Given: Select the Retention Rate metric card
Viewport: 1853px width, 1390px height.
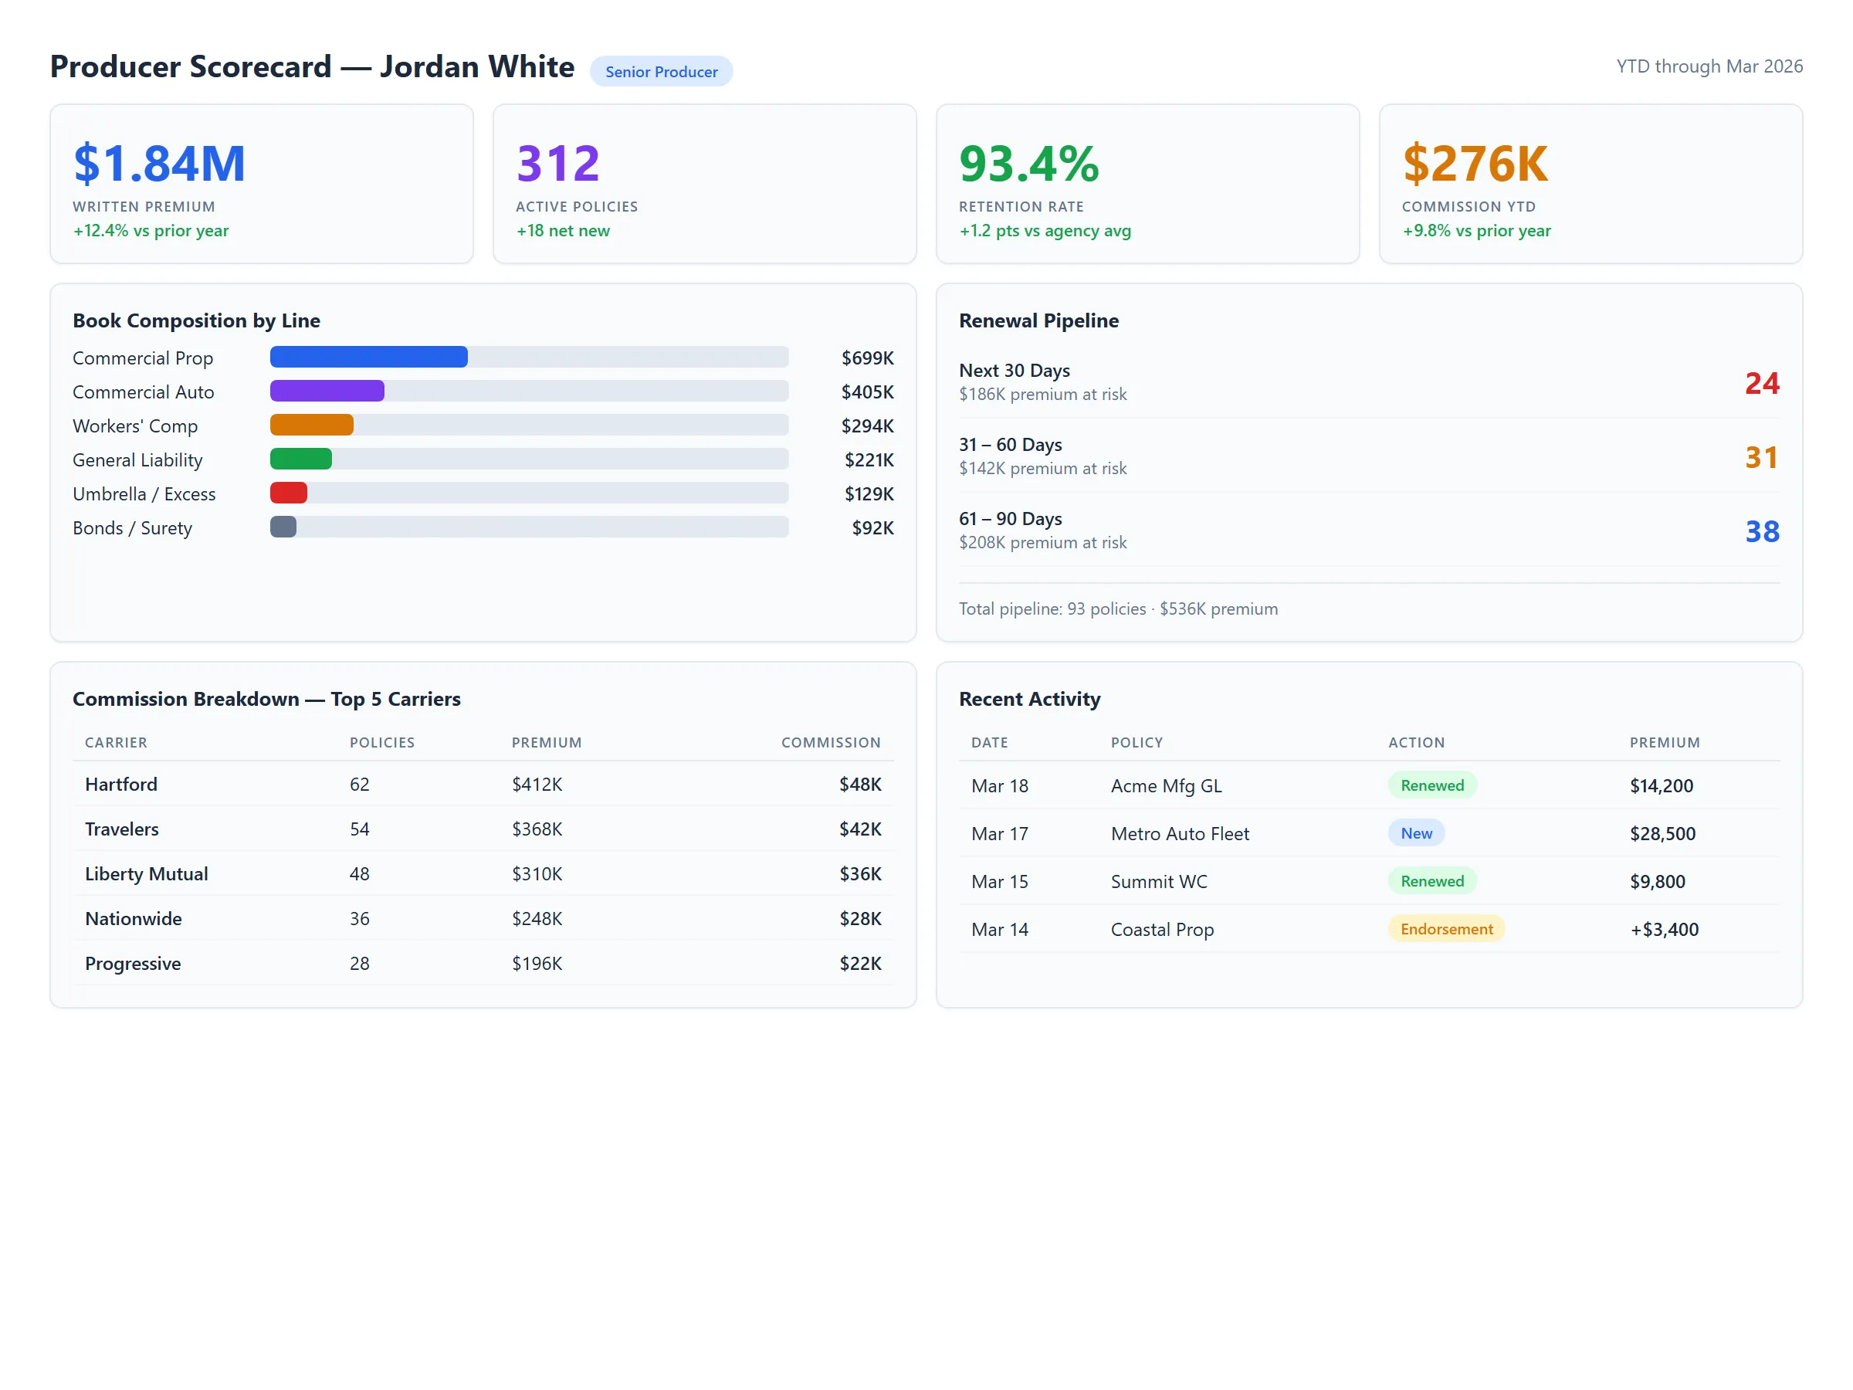Looking at the screenshot, I should (1147, 184).
